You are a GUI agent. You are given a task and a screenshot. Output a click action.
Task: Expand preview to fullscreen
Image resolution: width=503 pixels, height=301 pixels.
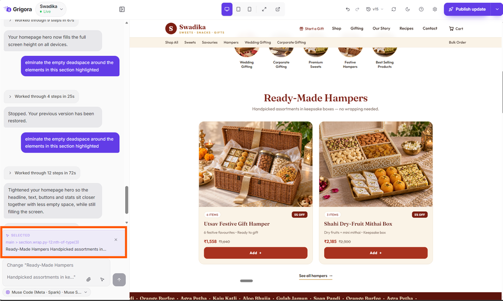click(264, 9)
